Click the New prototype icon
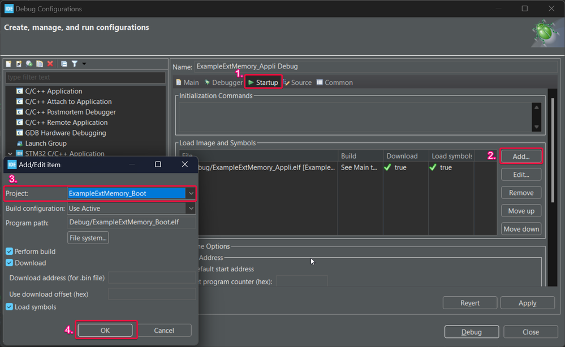This screenshot has width=565, height=347. pos(19,64)
